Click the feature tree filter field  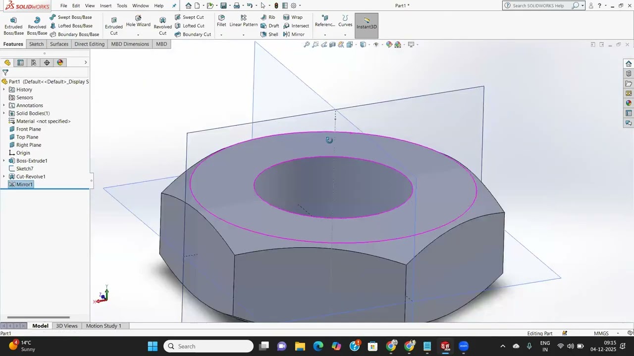(45, 72)
